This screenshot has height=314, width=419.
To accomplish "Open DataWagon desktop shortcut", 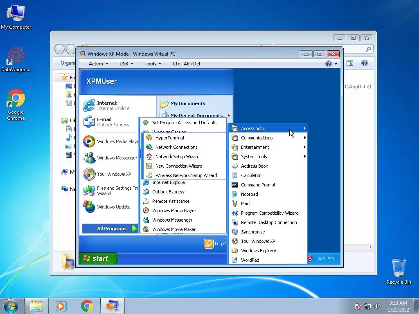I will click(16, 59).
